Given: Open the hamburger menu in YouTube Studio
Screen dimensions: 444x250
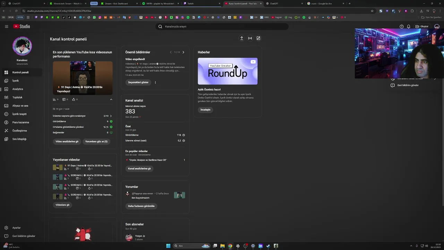Looking at the screenshot, I should tap(6, 26).
